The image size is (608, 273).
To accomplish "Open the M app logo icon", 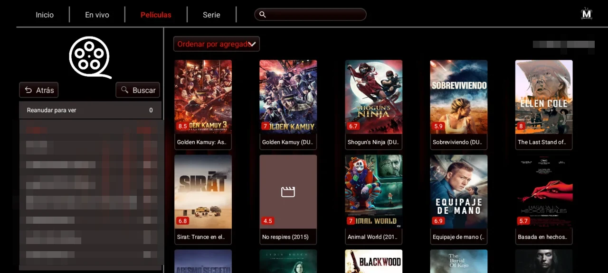I will [587, 14].
